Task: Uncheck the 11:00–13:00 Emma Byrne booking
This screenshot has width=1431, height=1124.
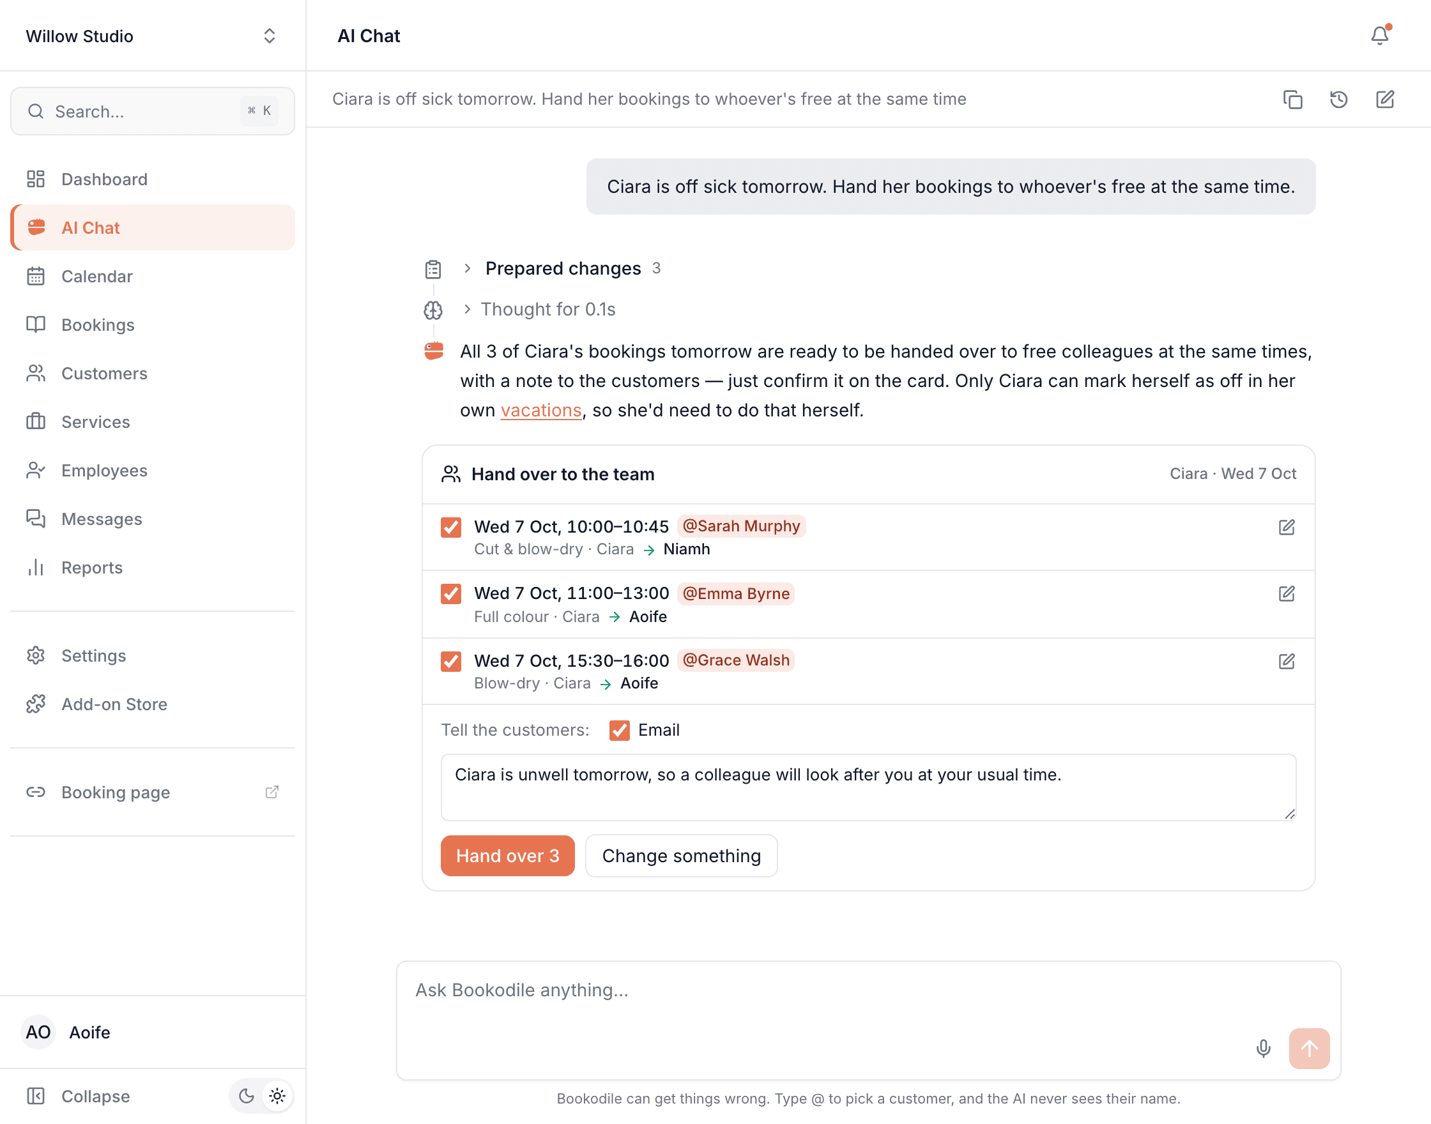Action: tap(451, 593)
